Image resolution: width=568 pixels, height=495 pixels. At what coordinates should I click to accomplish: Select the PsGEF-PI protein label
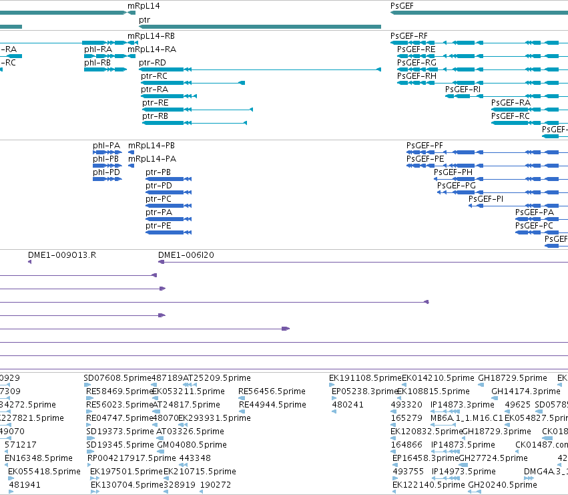(486, 199)
